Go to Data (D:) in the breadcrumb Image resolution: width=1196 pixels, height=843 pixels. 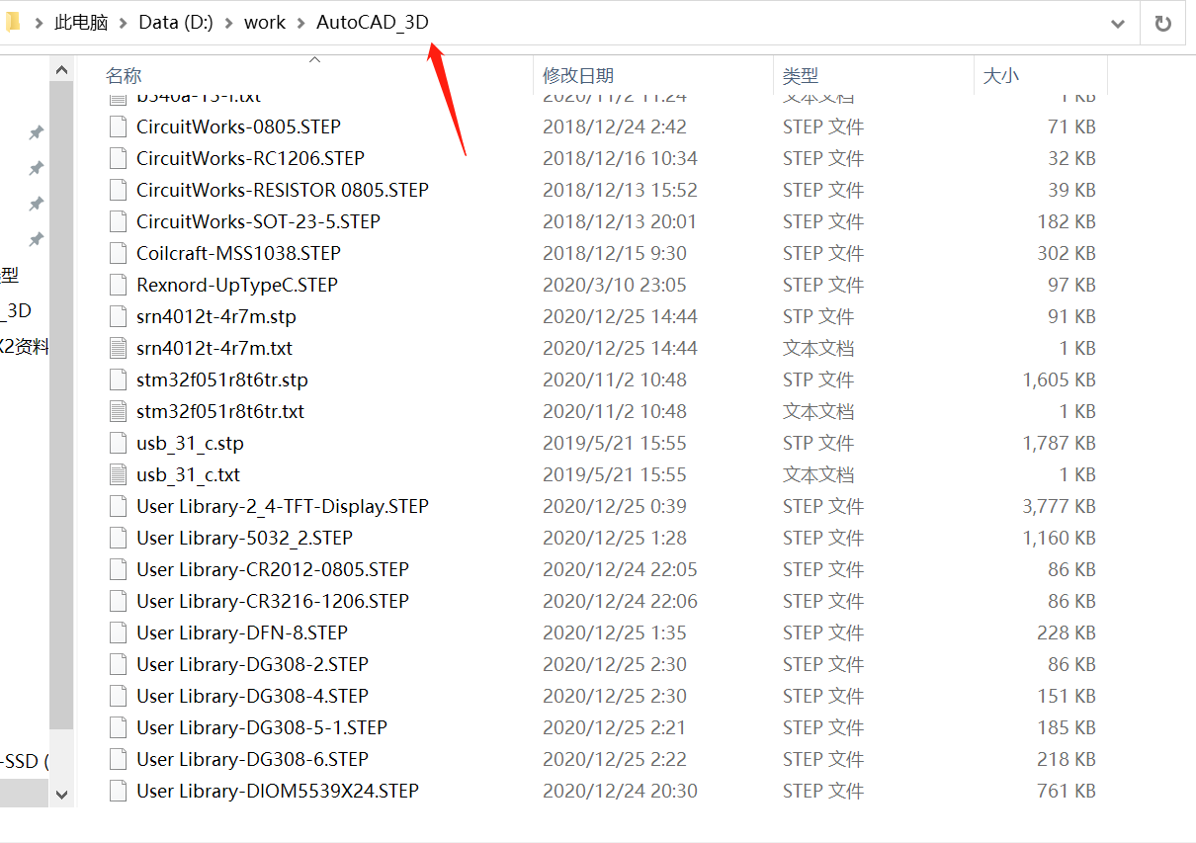(x=176, y=23)
